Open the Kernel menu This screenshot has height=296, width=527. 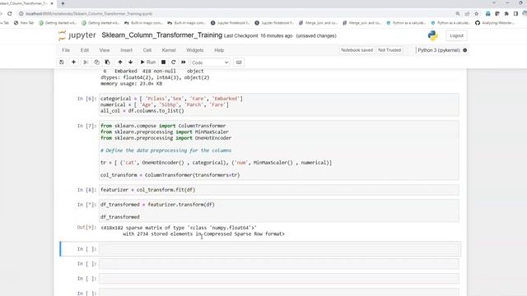(x=169, y=50)
